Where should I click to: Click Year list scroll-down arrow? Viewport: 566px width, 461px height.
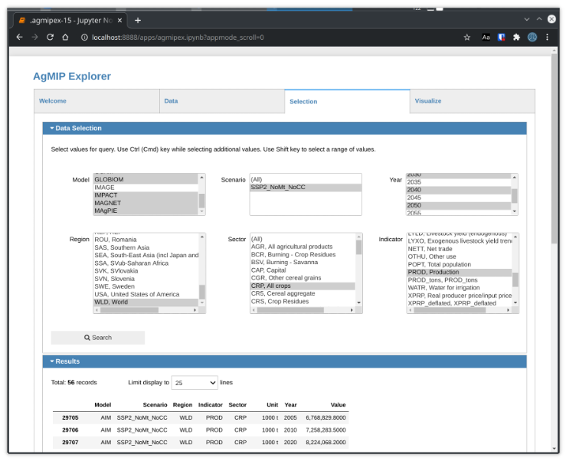tap(515, 211)
